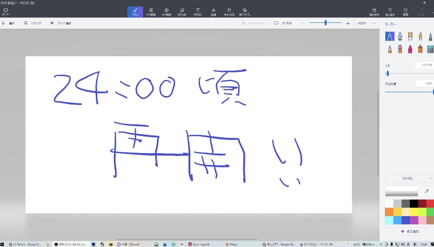Select the dark gray color swatch
The height and width of the screenshot is (247, 434).
tap(406, 203)
